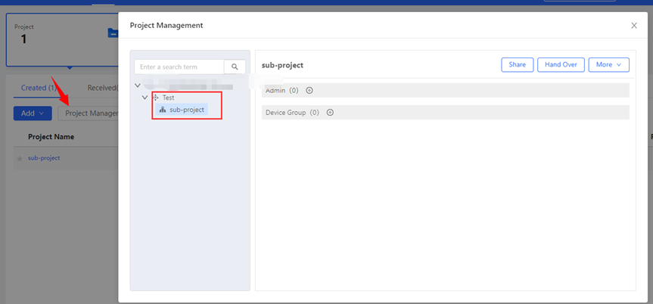The image size is (653, 304).
Task: Add a Device Group with the plus icon
Action: [x=330, y=113]
